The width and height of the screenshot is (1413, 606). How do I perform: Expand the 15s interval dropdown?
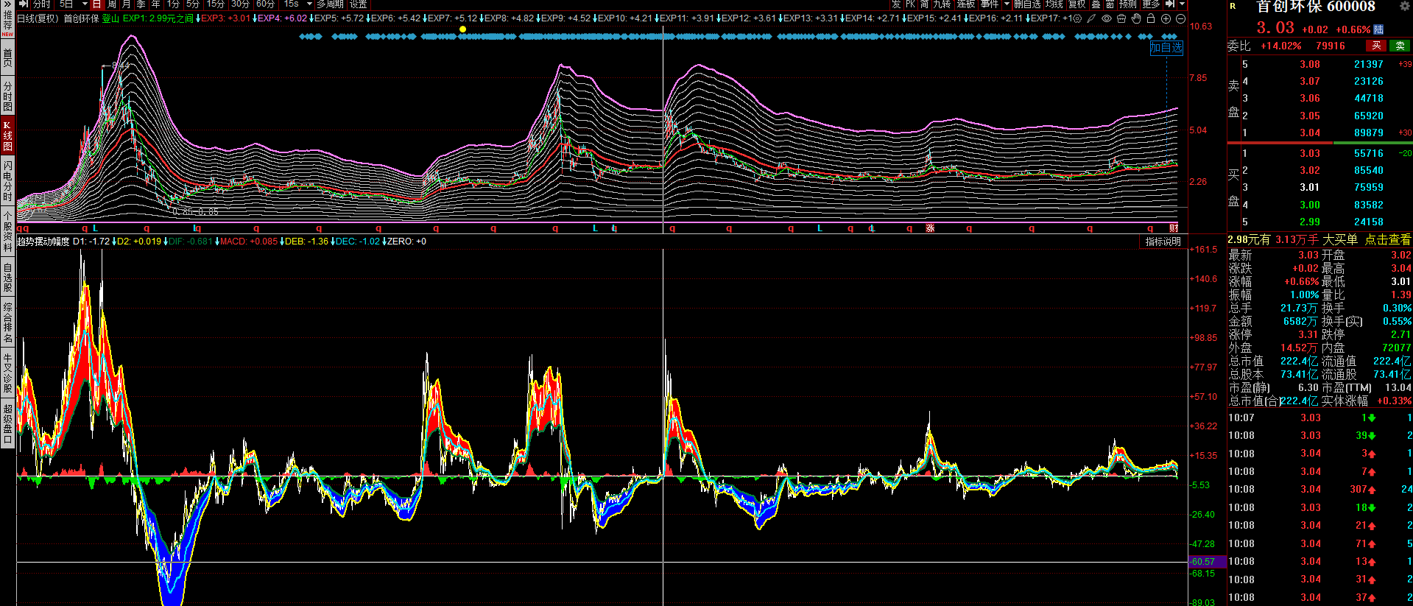pyautogui.click(x=309, y=4)
